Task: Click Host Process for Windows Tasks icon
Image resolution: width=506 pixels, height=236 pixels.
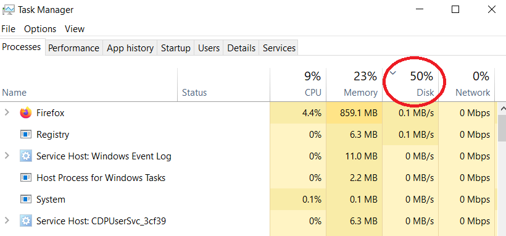Action: coord(26,178)
